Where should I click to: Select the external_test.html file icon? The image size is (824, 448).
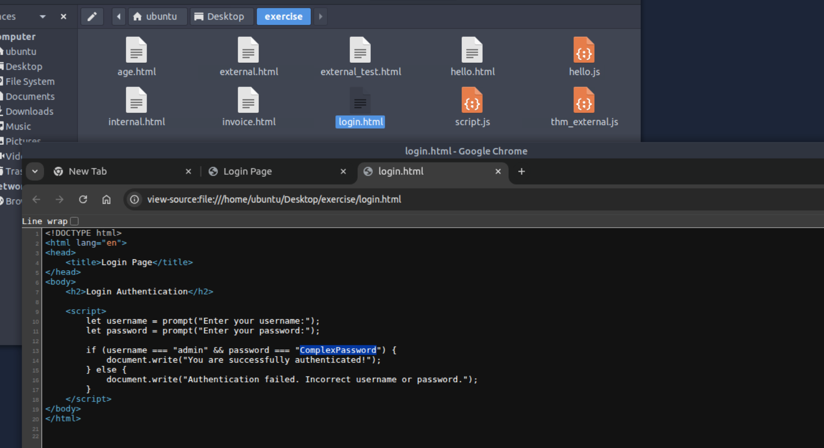[x=360, y=50]
